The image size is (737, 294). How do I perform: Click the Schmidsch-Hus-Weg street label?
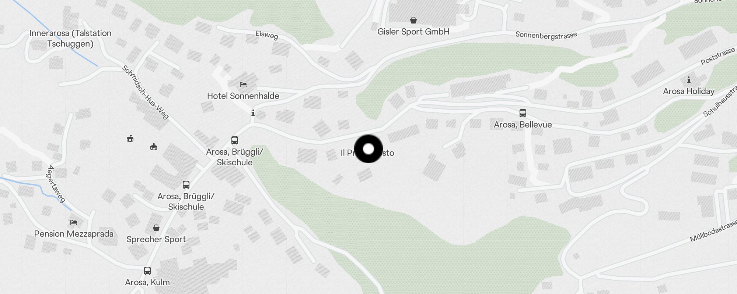[x=146, y=92]
